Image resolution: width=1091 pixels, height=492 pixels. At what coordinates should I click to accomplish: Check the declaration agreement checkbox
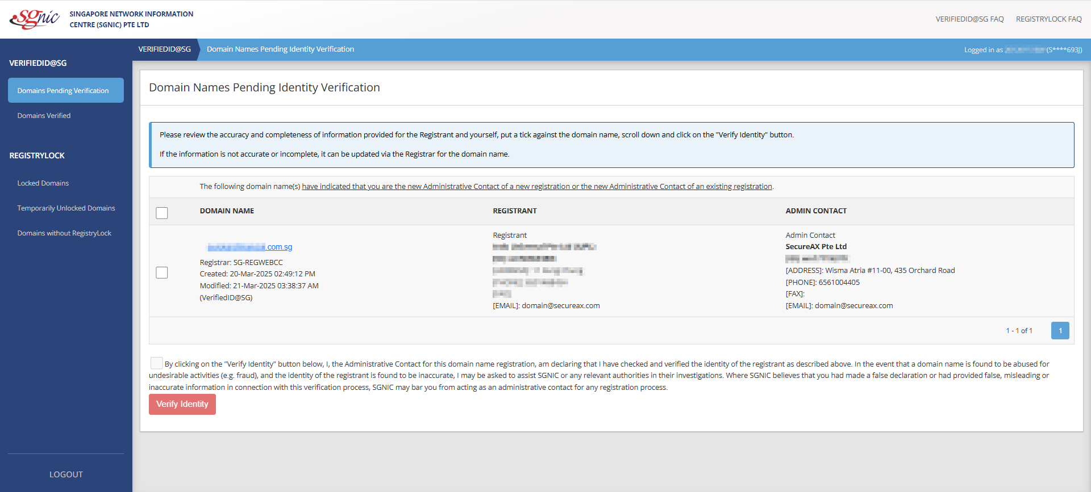click(156, 363)
